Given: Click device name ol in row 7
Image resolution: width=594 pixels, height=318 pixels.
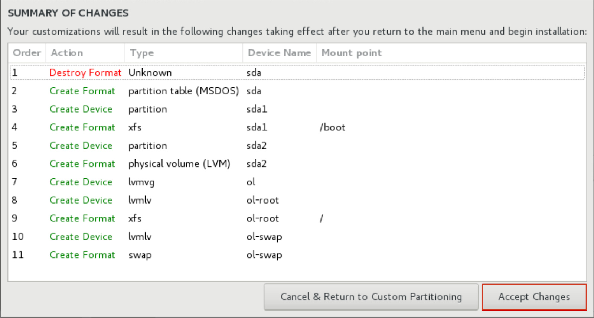Looking at the screenshot, I should click(251, 182).
